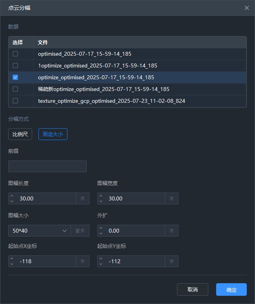Decrease 图幅长度 with the down arrow
Viewport: 255px width, 304px height.
pyautogui.click(x=12, y=201)
